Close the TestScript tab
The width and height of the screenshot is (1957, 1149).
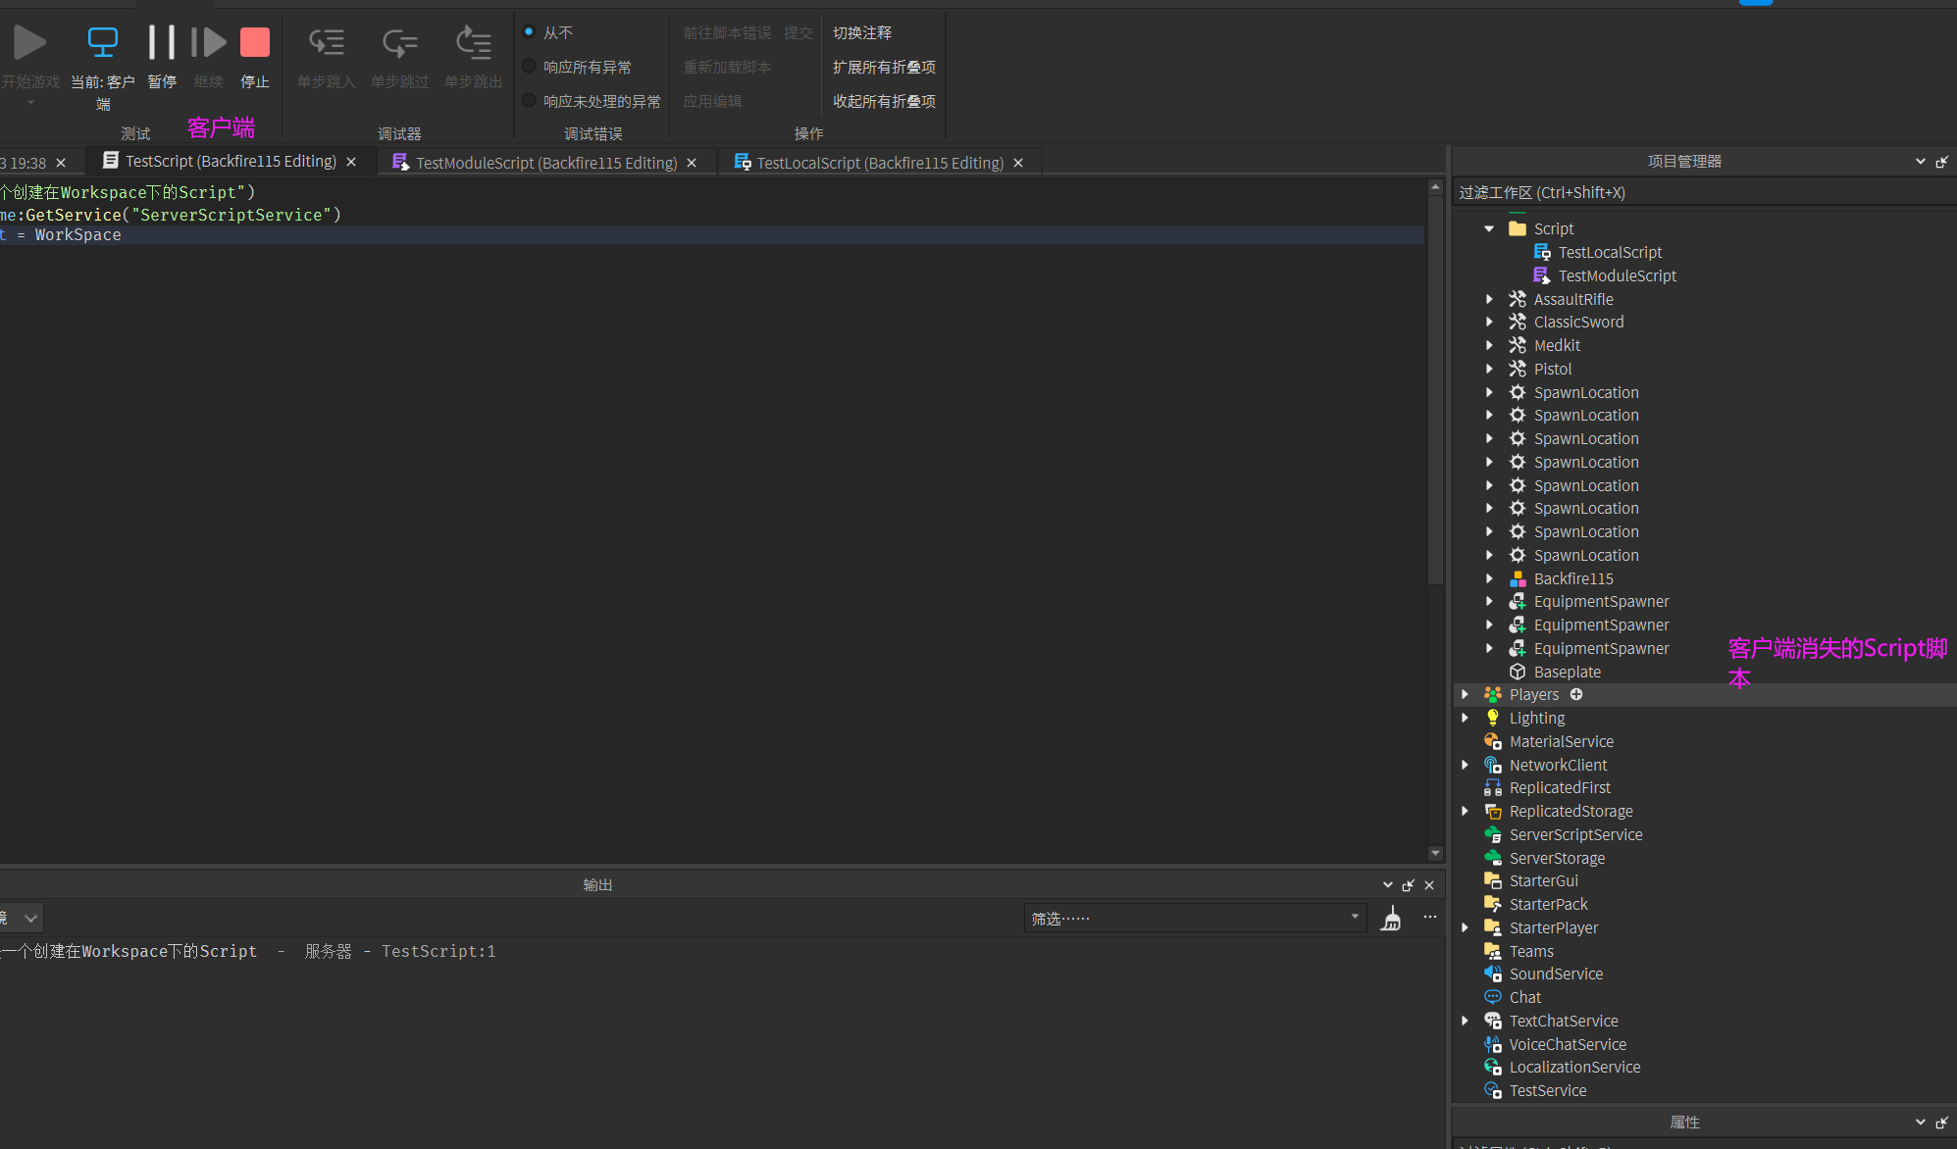tap(351, 162)
